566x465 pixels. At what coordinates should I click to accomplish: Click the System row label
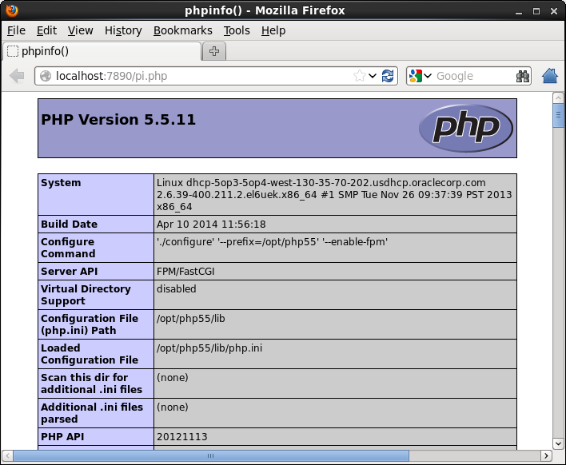(x=61, y=182)
